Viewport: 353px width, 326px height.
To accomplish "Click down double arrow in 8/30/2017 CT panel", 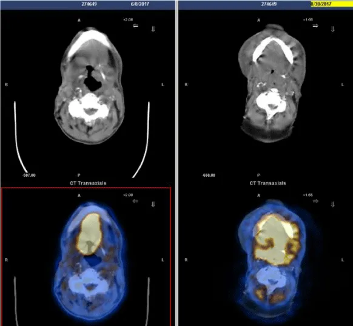I will click(333, 29).
